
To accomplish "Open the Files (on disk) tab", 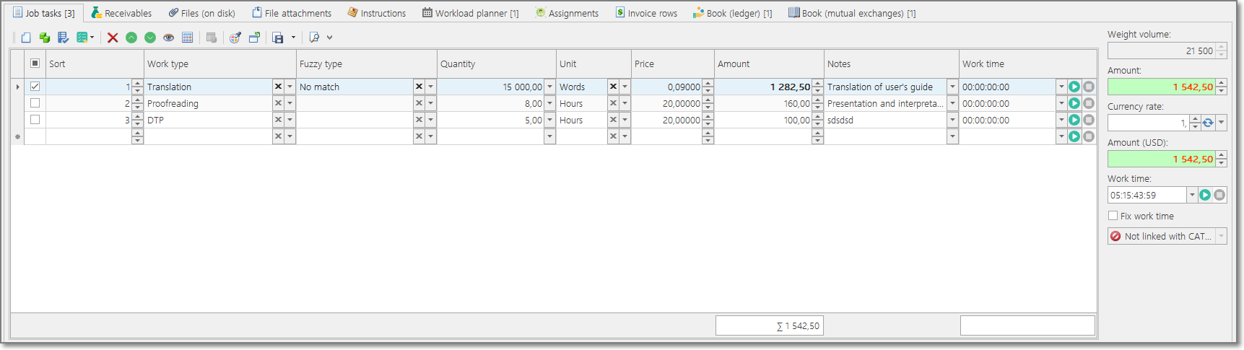I will pyautogui.click(x=201, y=13).
